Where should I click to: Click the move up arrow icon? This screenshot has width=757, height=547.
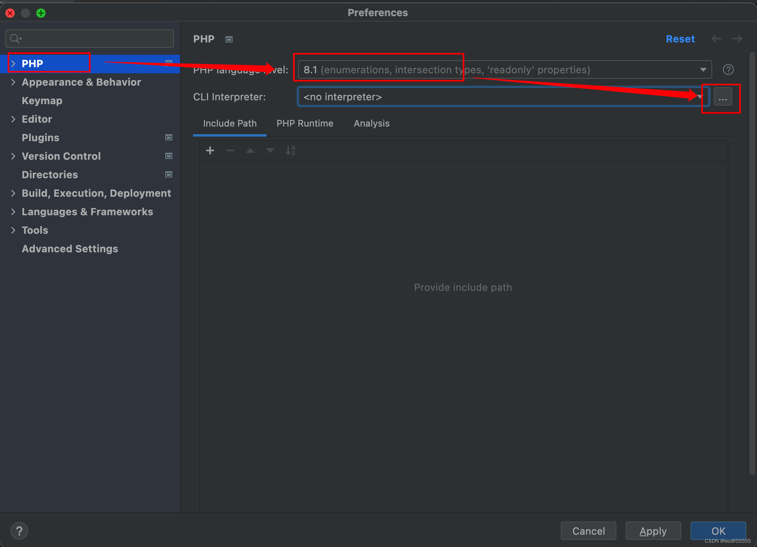click(x=250, y=150)
